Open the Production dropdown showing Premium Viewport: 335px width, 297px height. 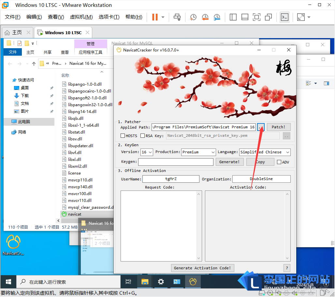click(198, 152)
